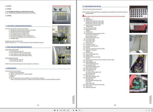Click the option switches panel photo
Image resolution: width=153 pixels, height=112 pixels.
(x=61, y=15)
